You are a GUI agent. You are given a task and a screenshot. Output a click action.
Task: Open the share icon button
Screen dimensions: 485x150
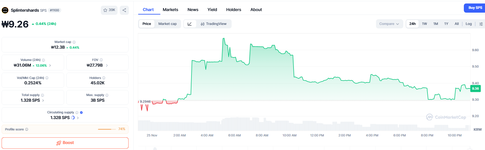click(124, 10)
